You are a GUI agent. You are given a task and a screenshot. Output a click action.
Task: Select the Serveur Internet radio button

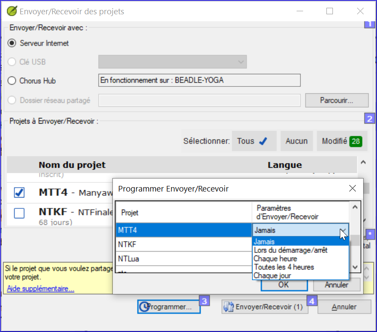click(x=12, y=43)
